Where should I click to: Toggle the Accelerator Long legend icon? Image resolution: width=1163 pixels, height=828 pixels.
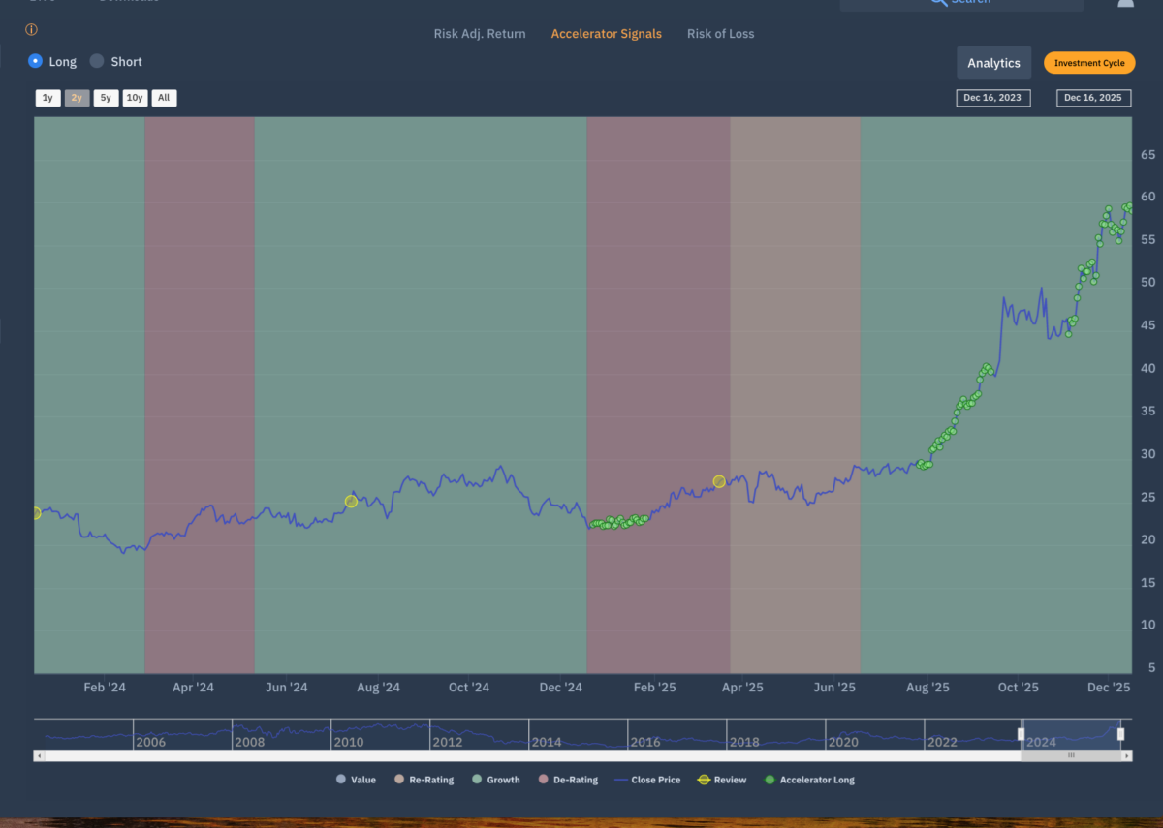tap(770, 780)
